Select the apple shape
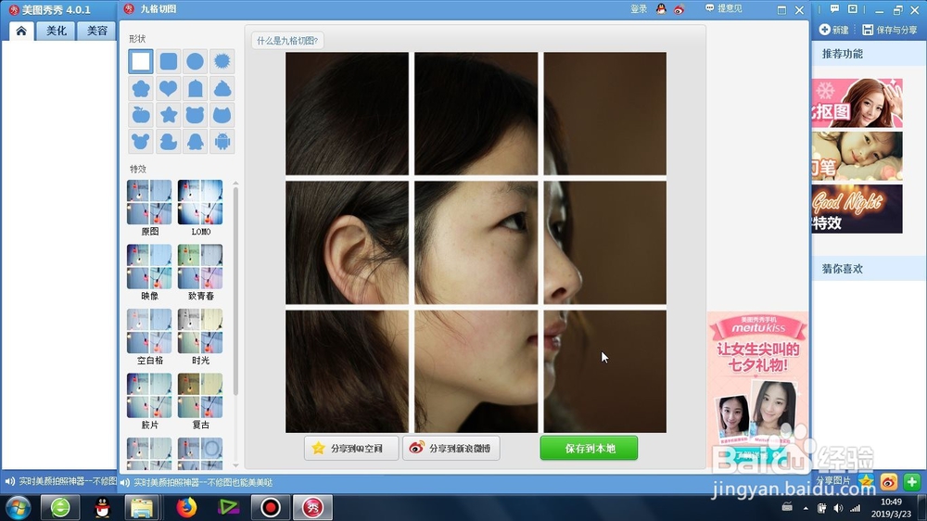 [141, 115]
